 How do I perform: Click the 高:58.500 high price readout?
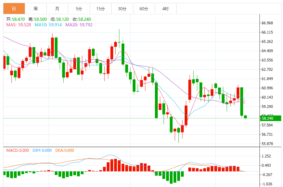[37, 19]
